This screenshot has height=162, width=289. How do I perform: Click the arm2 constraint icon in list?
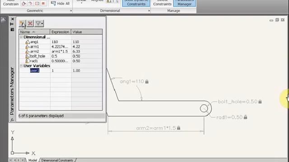(27, 52)
